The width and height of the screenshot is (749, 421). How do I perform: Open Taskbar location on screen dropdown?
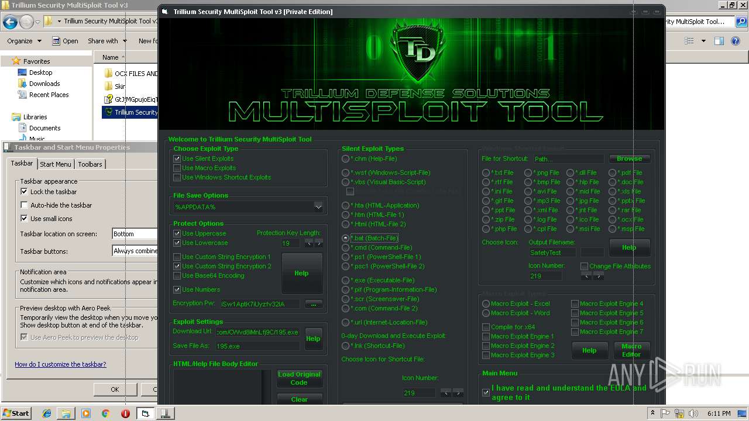click(135, 234)
